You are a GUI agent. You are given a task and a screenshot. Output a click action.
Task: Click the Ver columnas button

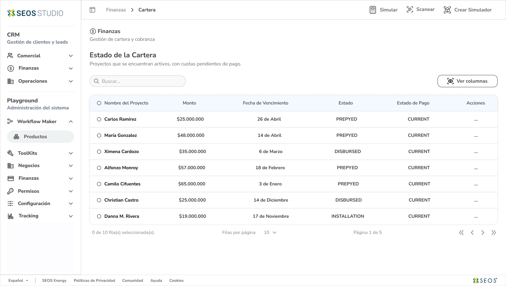(x=467, y=81)
